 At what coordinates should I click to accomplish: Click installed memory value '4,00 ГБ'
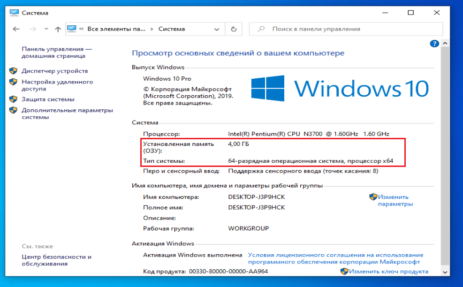[239, 144]
